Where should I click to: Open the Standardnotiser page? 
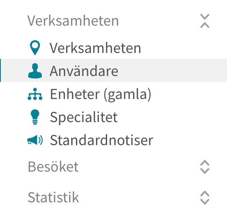point(102,140)
